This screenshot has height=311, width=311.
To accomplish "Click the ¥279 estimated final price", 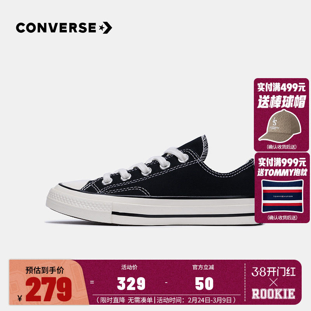I will (x=45, y=289).
